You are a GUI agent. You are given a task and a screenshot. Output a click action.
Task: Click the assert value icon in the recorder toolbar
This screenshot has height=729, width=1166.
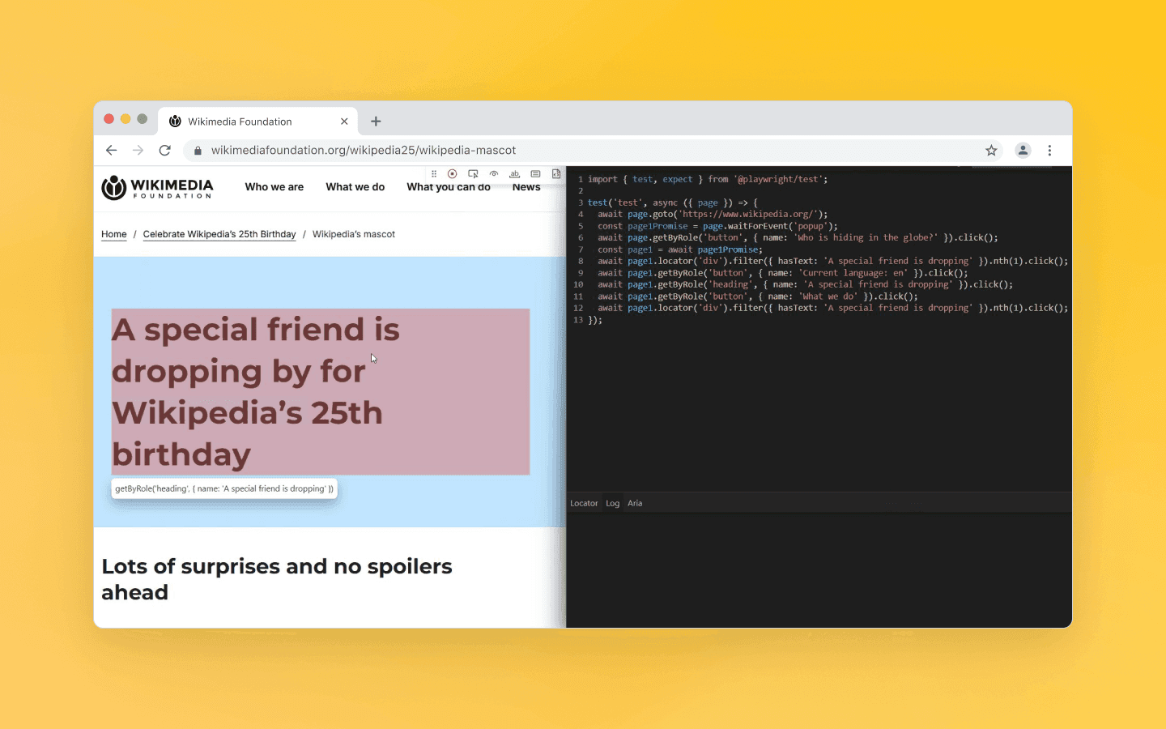[535, 173]
